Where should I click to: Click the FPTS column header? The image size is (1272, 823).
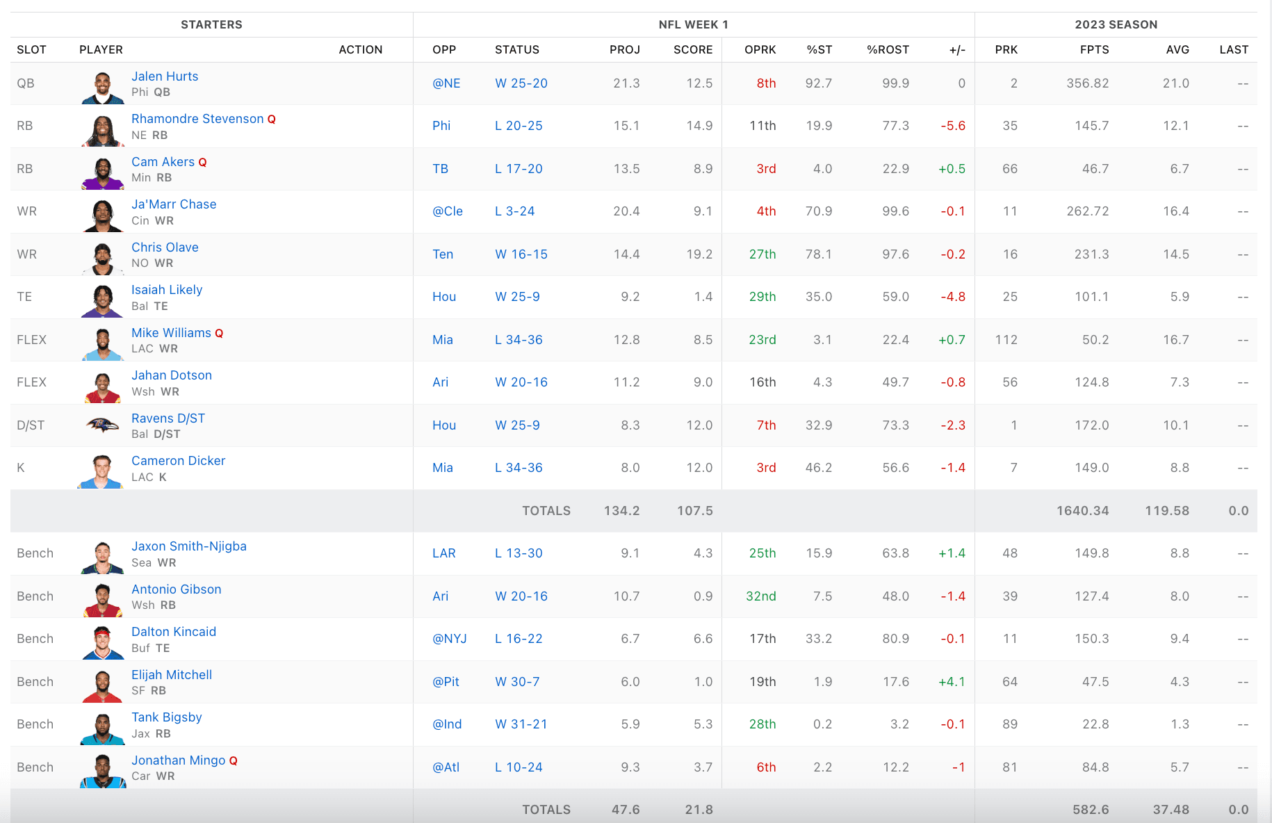(1095, 50)
